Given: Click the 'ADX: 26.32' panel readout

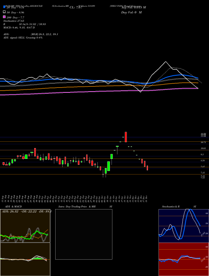Looking at the screenshot, I should (x=10, y=211).
